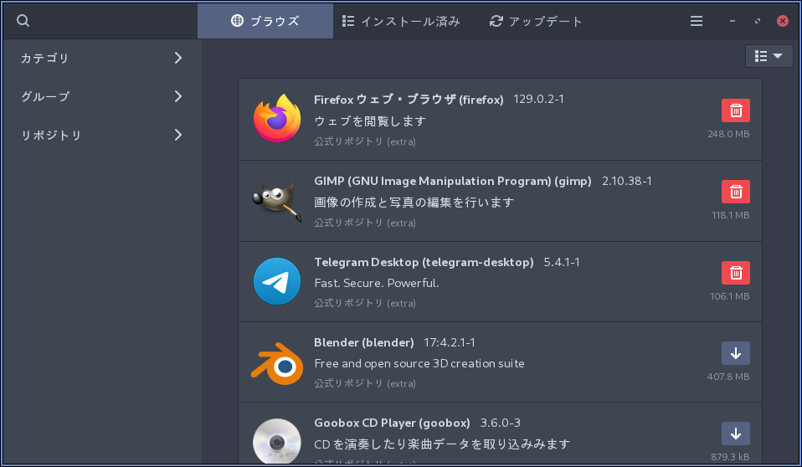Click 公式リポジトリ (extra) under Firefox

tap(365, 141)
